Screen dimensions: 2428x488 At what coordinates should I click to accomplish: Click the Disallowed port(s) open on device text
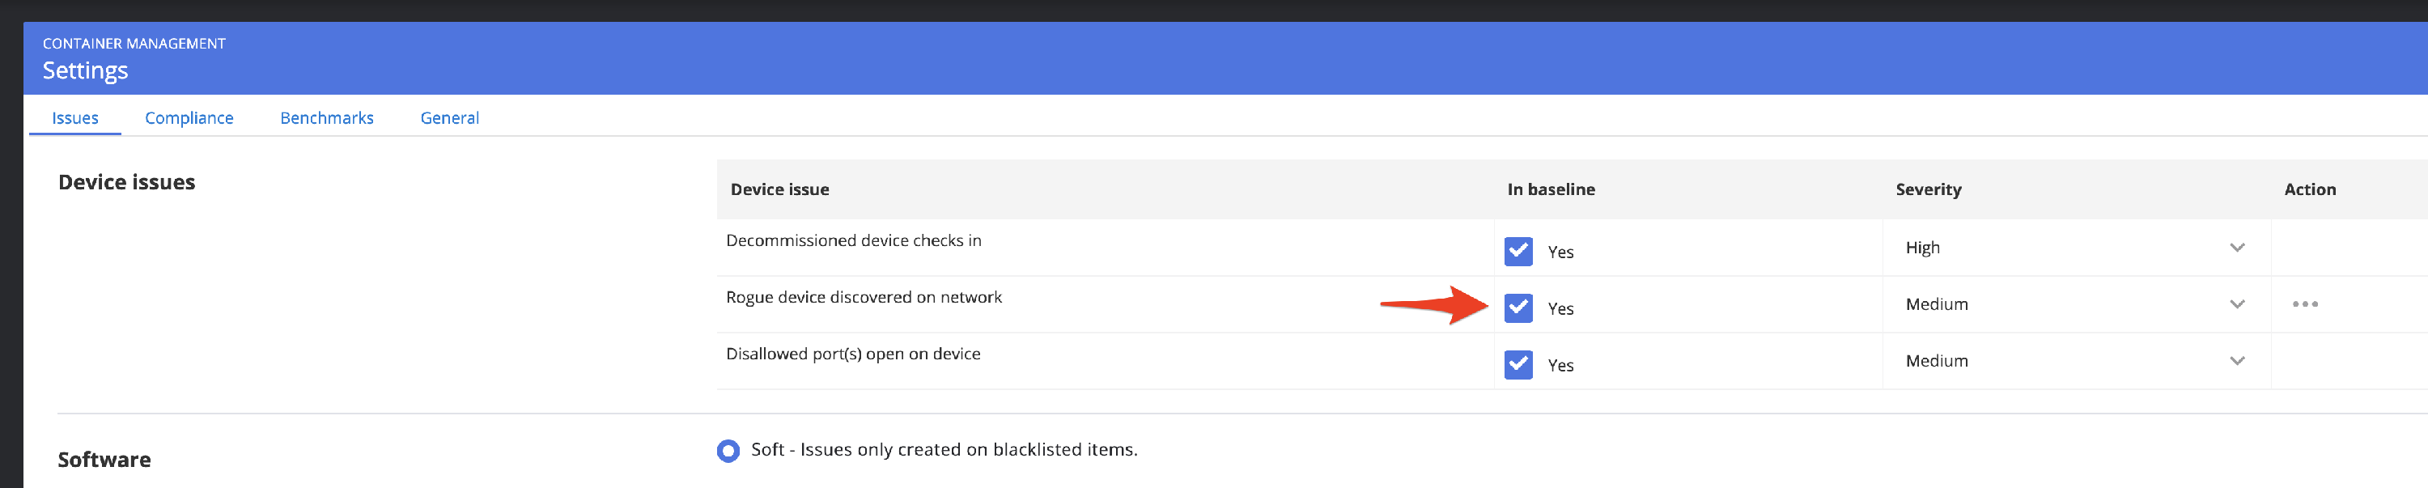click(852, 354)
